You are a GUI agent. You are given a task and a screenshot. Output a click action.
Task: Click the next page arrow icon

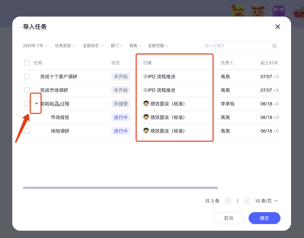point(247,201)
